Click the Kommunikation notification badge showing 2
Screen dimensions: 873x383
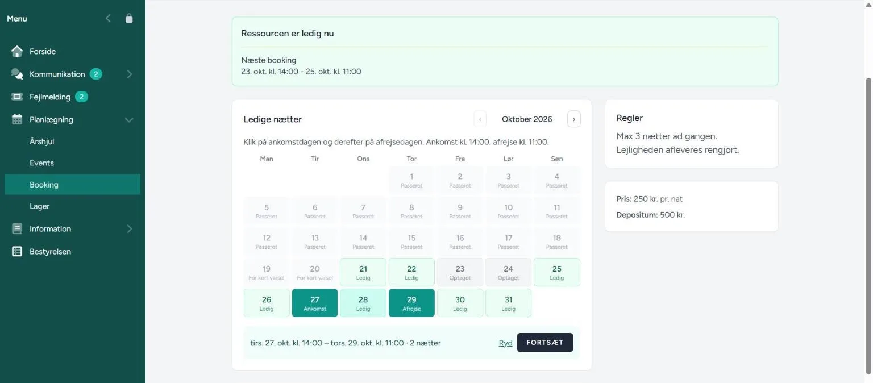pyautogui.click(x=96, y=74)
